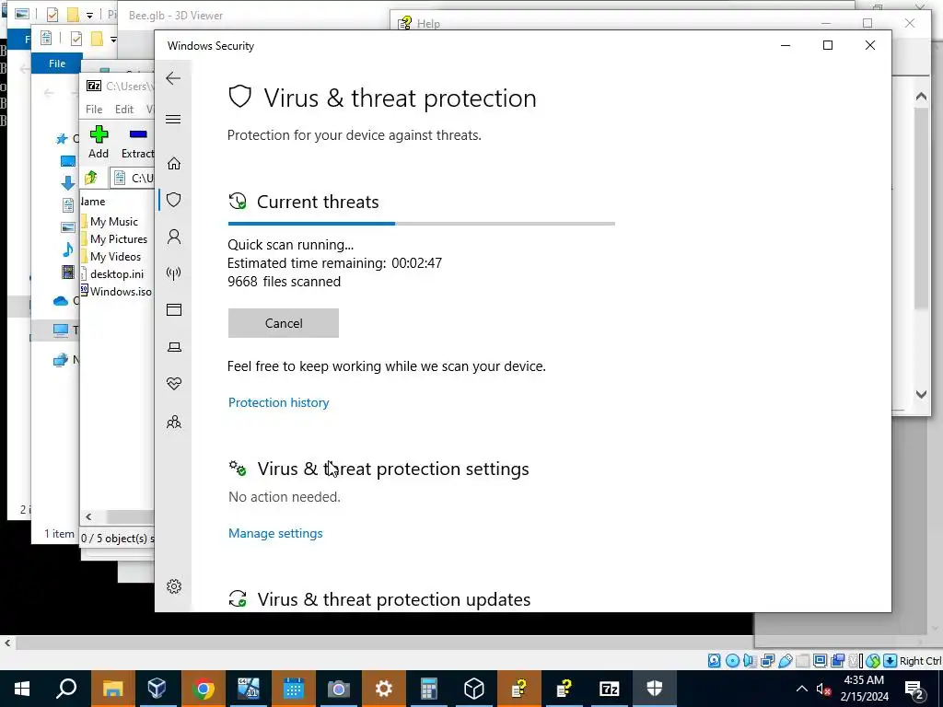Open Firewall & network protection antenna icon
The width and height of the screenshot is (943, 707).
pyautogui.click(x=174, y=273)
